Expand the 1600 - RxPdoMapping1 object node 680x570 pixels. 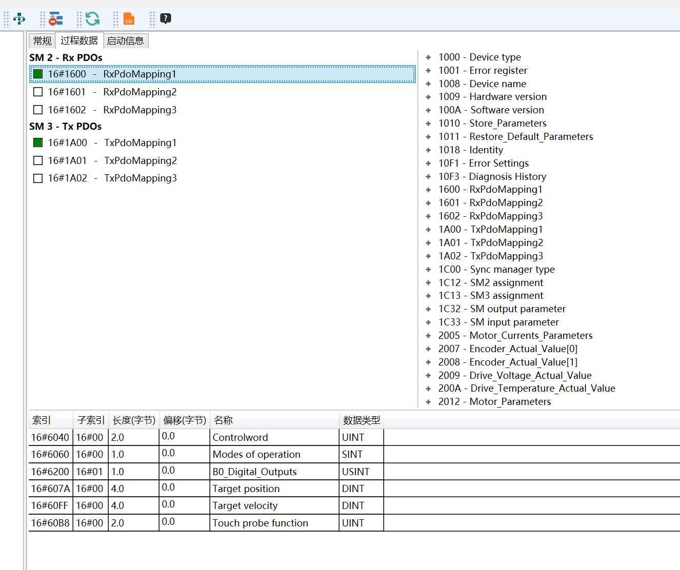(428, 190)
